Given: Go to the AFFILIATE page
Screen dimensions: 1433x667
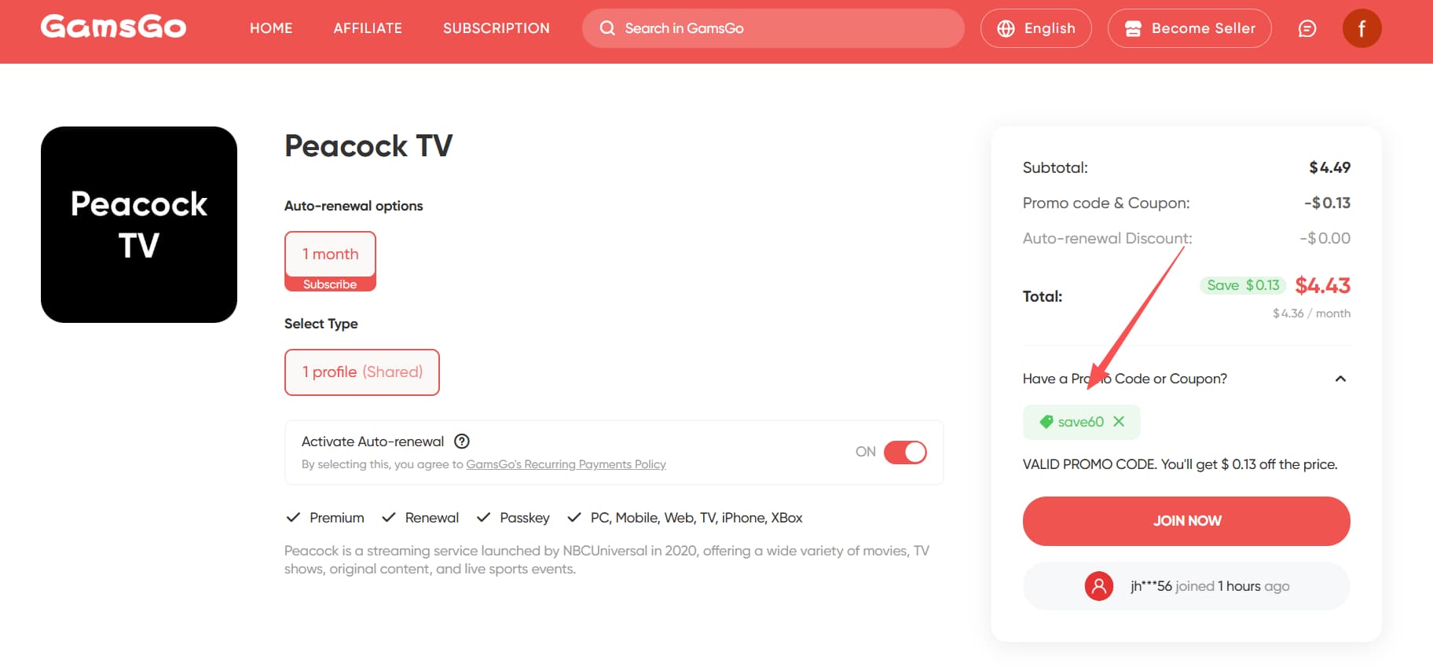Looking at the screenshot, I should [368, 28].
